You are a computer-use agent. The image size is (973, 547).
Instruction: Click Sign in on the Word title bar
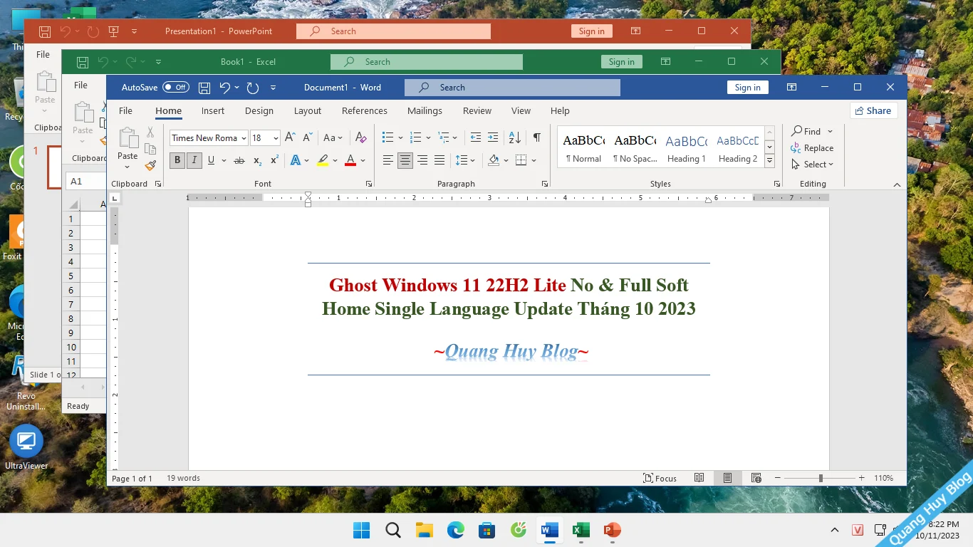[748, 87]
